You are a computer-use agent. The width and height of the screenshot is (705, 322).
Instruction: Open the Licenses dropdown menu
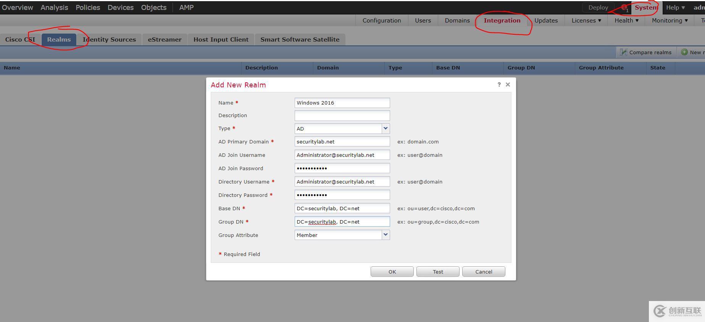click(x=586, y=21)
